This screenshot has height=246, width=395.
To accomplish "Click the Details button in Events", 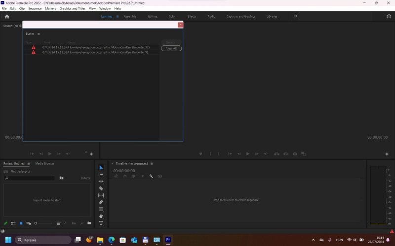I will [x=171, y=42].
